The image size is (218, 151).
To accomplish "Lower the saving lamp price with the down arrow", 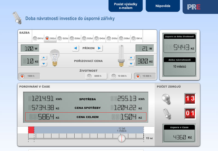I will [131, 64].
